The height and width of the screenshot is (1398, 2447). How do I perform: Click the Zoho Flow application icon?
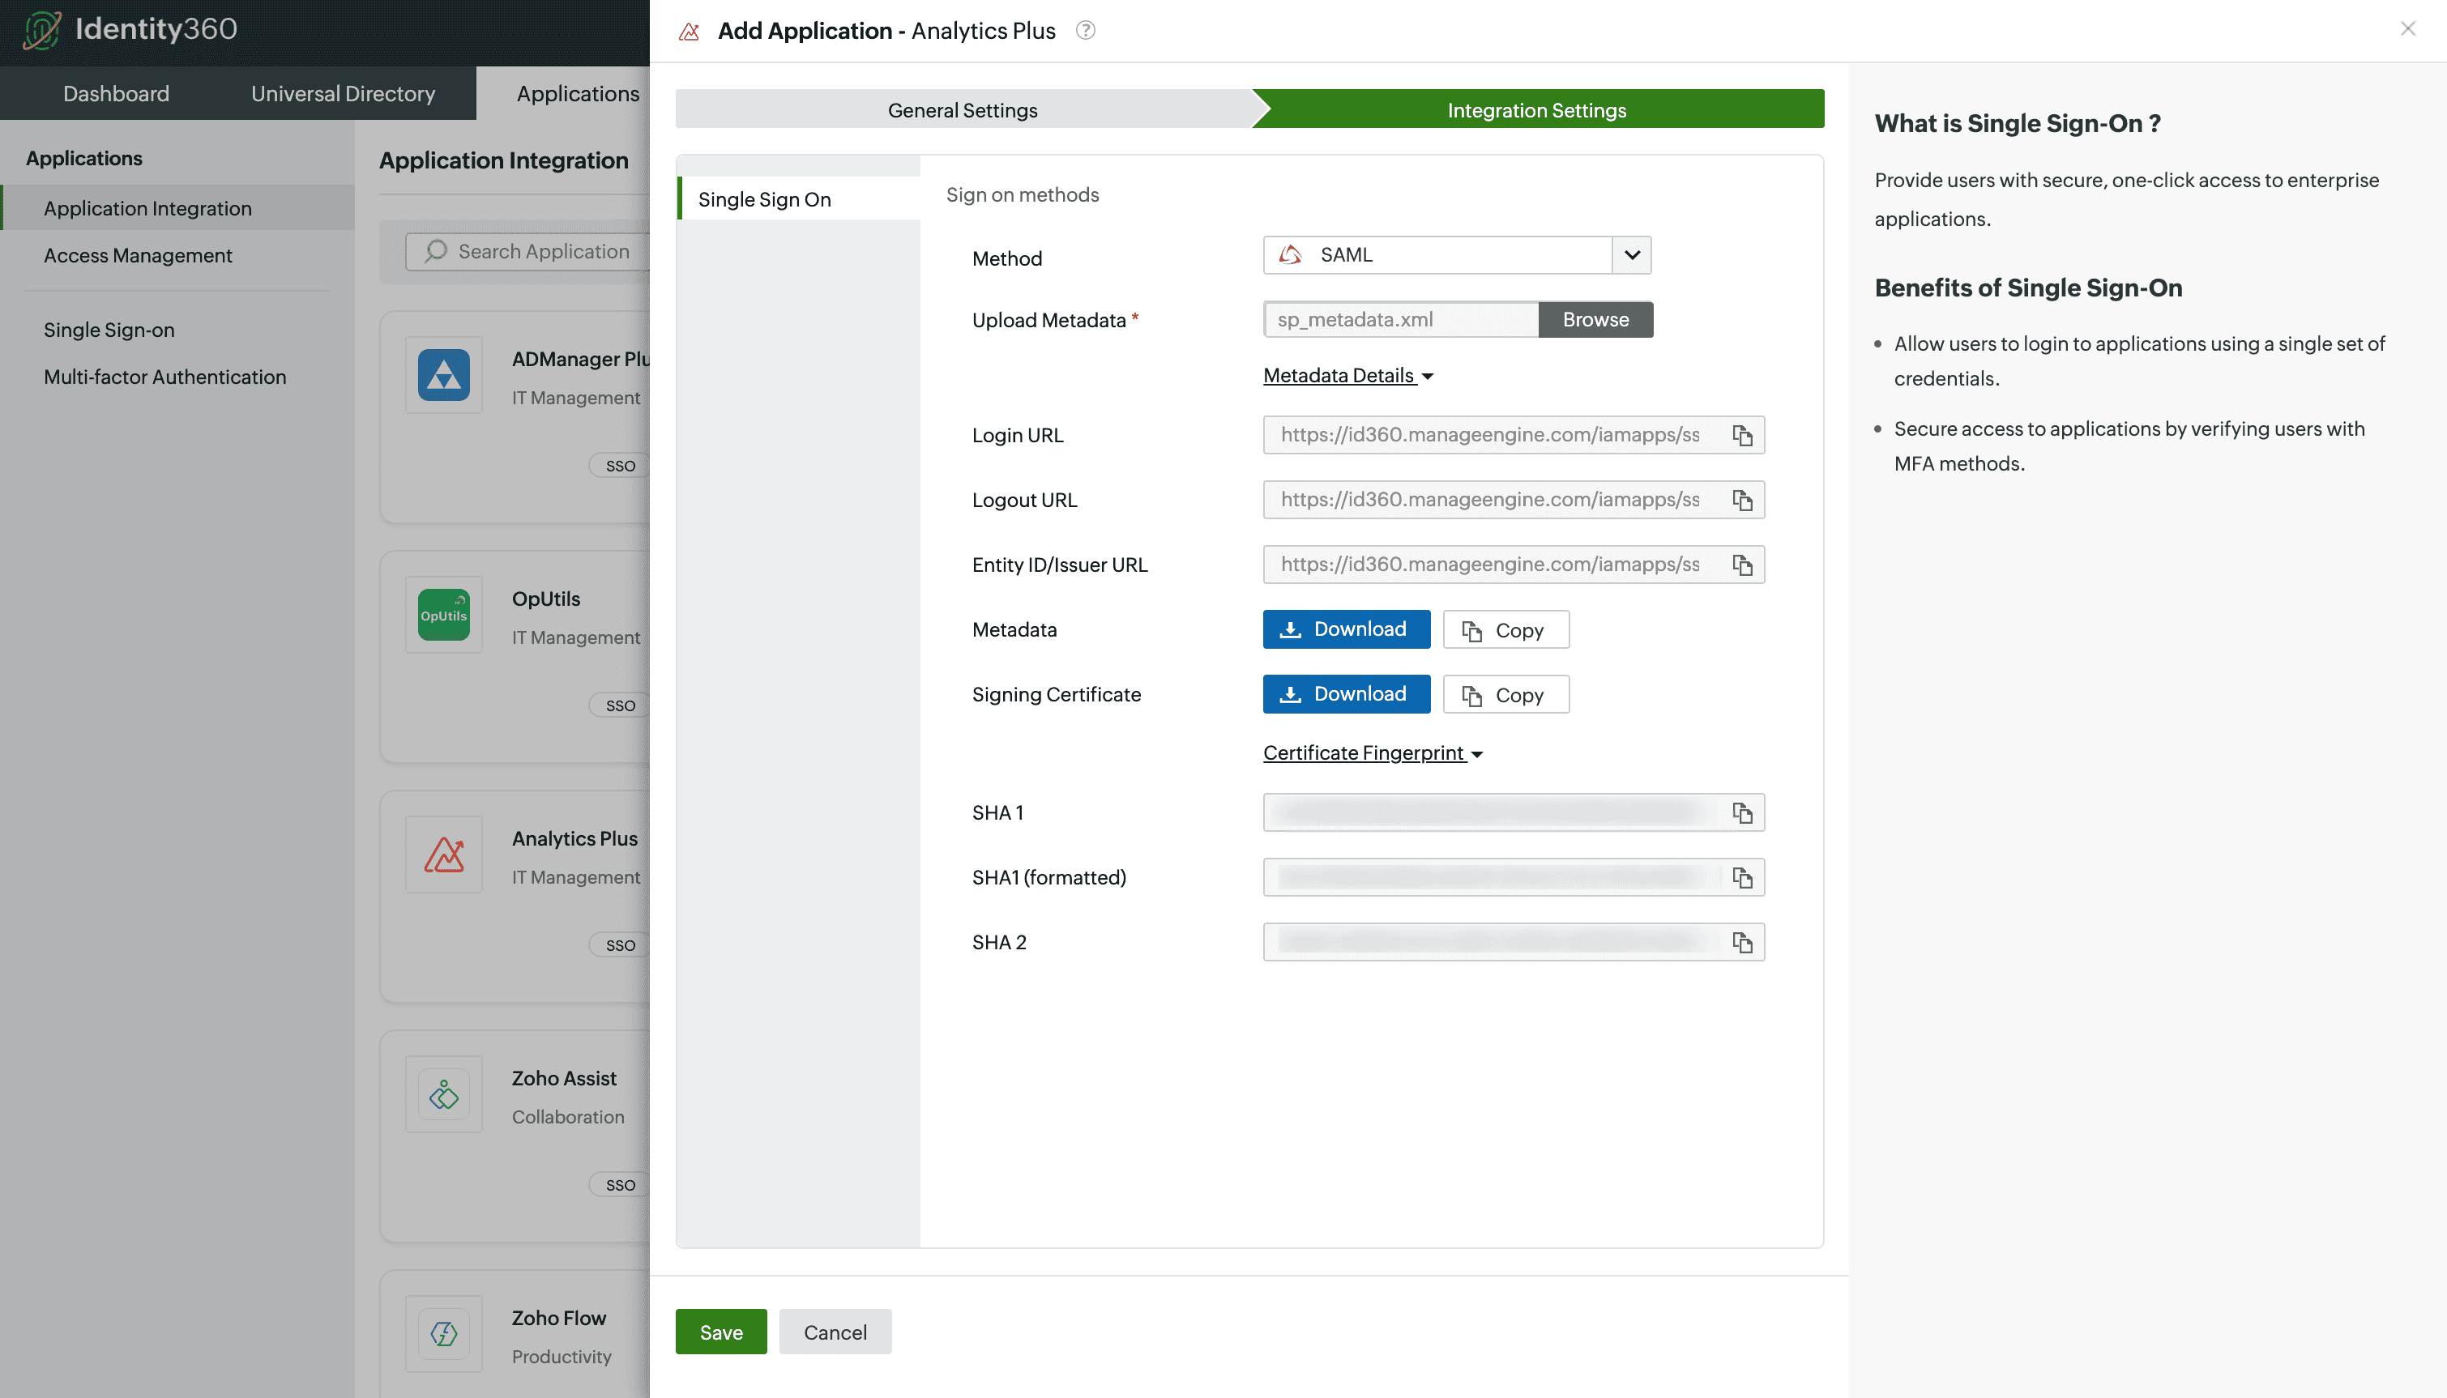tap(444, 1332)
